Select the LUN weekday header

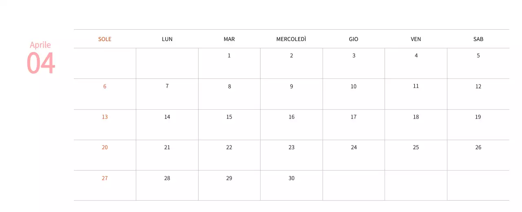click(167, 39)
